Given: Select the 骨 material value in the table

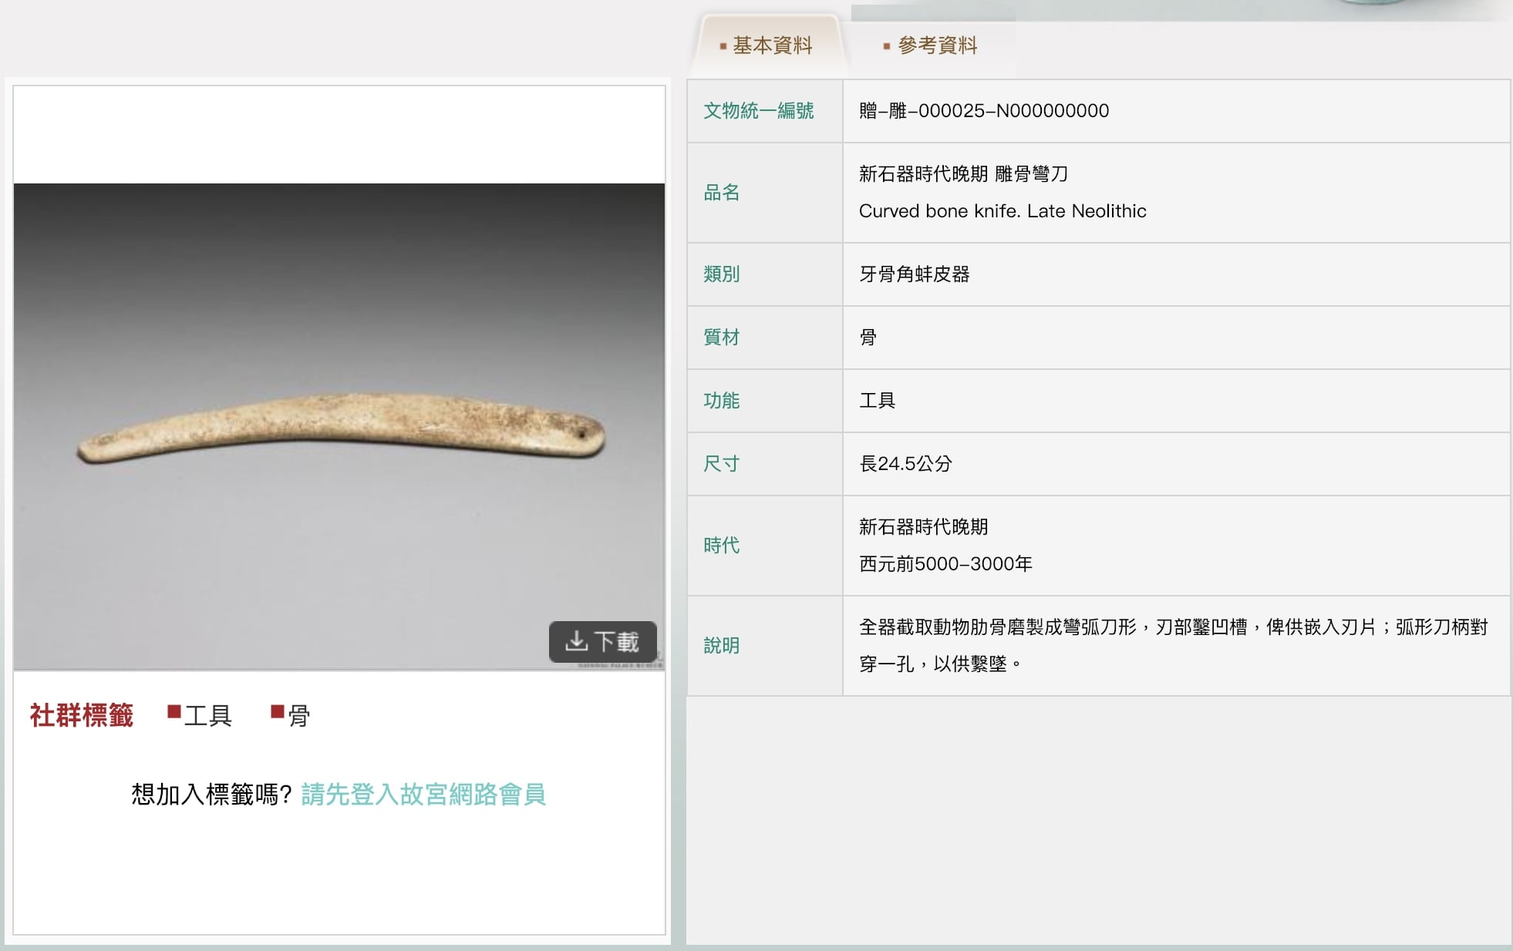Looking at the screenshot, I should point(868,338).
